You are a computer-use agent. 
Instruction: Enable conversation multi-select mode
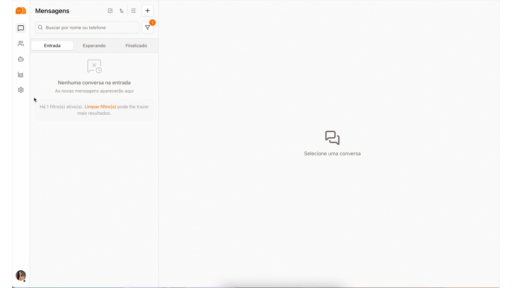(110, 11)
